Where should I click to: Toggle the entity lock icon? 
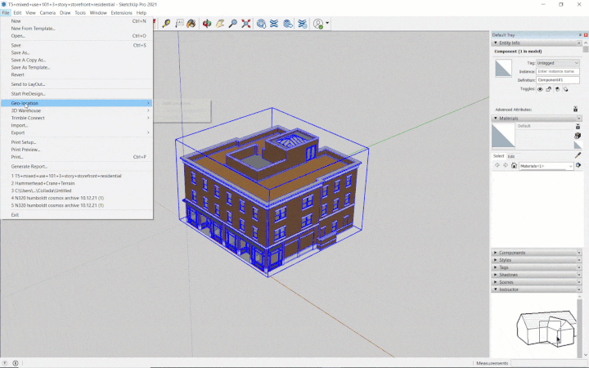(x=550, y=89)
